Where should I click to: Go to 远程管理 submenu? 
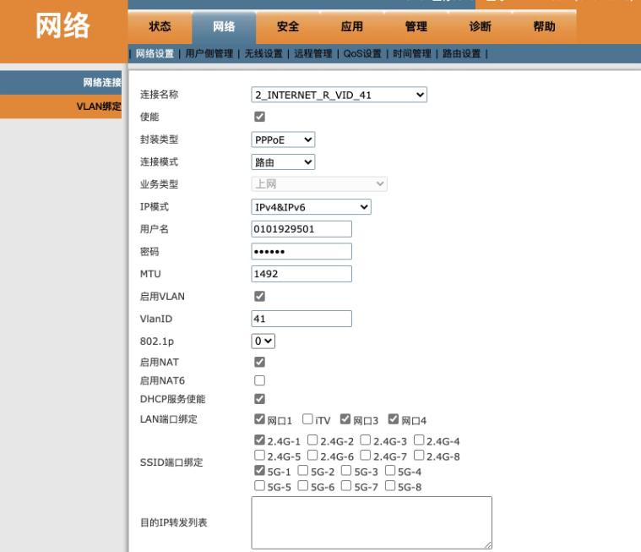pos(313,53)
